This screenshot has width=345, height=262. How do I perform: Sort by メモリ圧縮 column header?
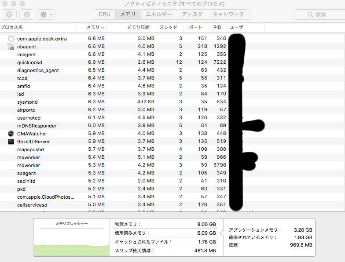click(138, 27)
